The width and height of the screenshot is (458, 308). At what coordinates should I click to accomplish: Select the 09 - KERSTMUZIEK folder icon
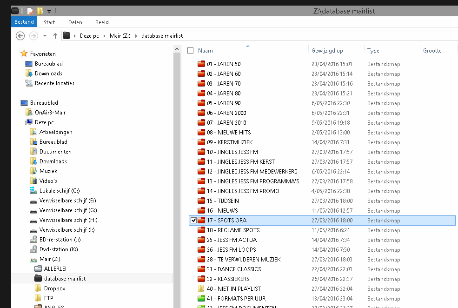coord(201,142)
